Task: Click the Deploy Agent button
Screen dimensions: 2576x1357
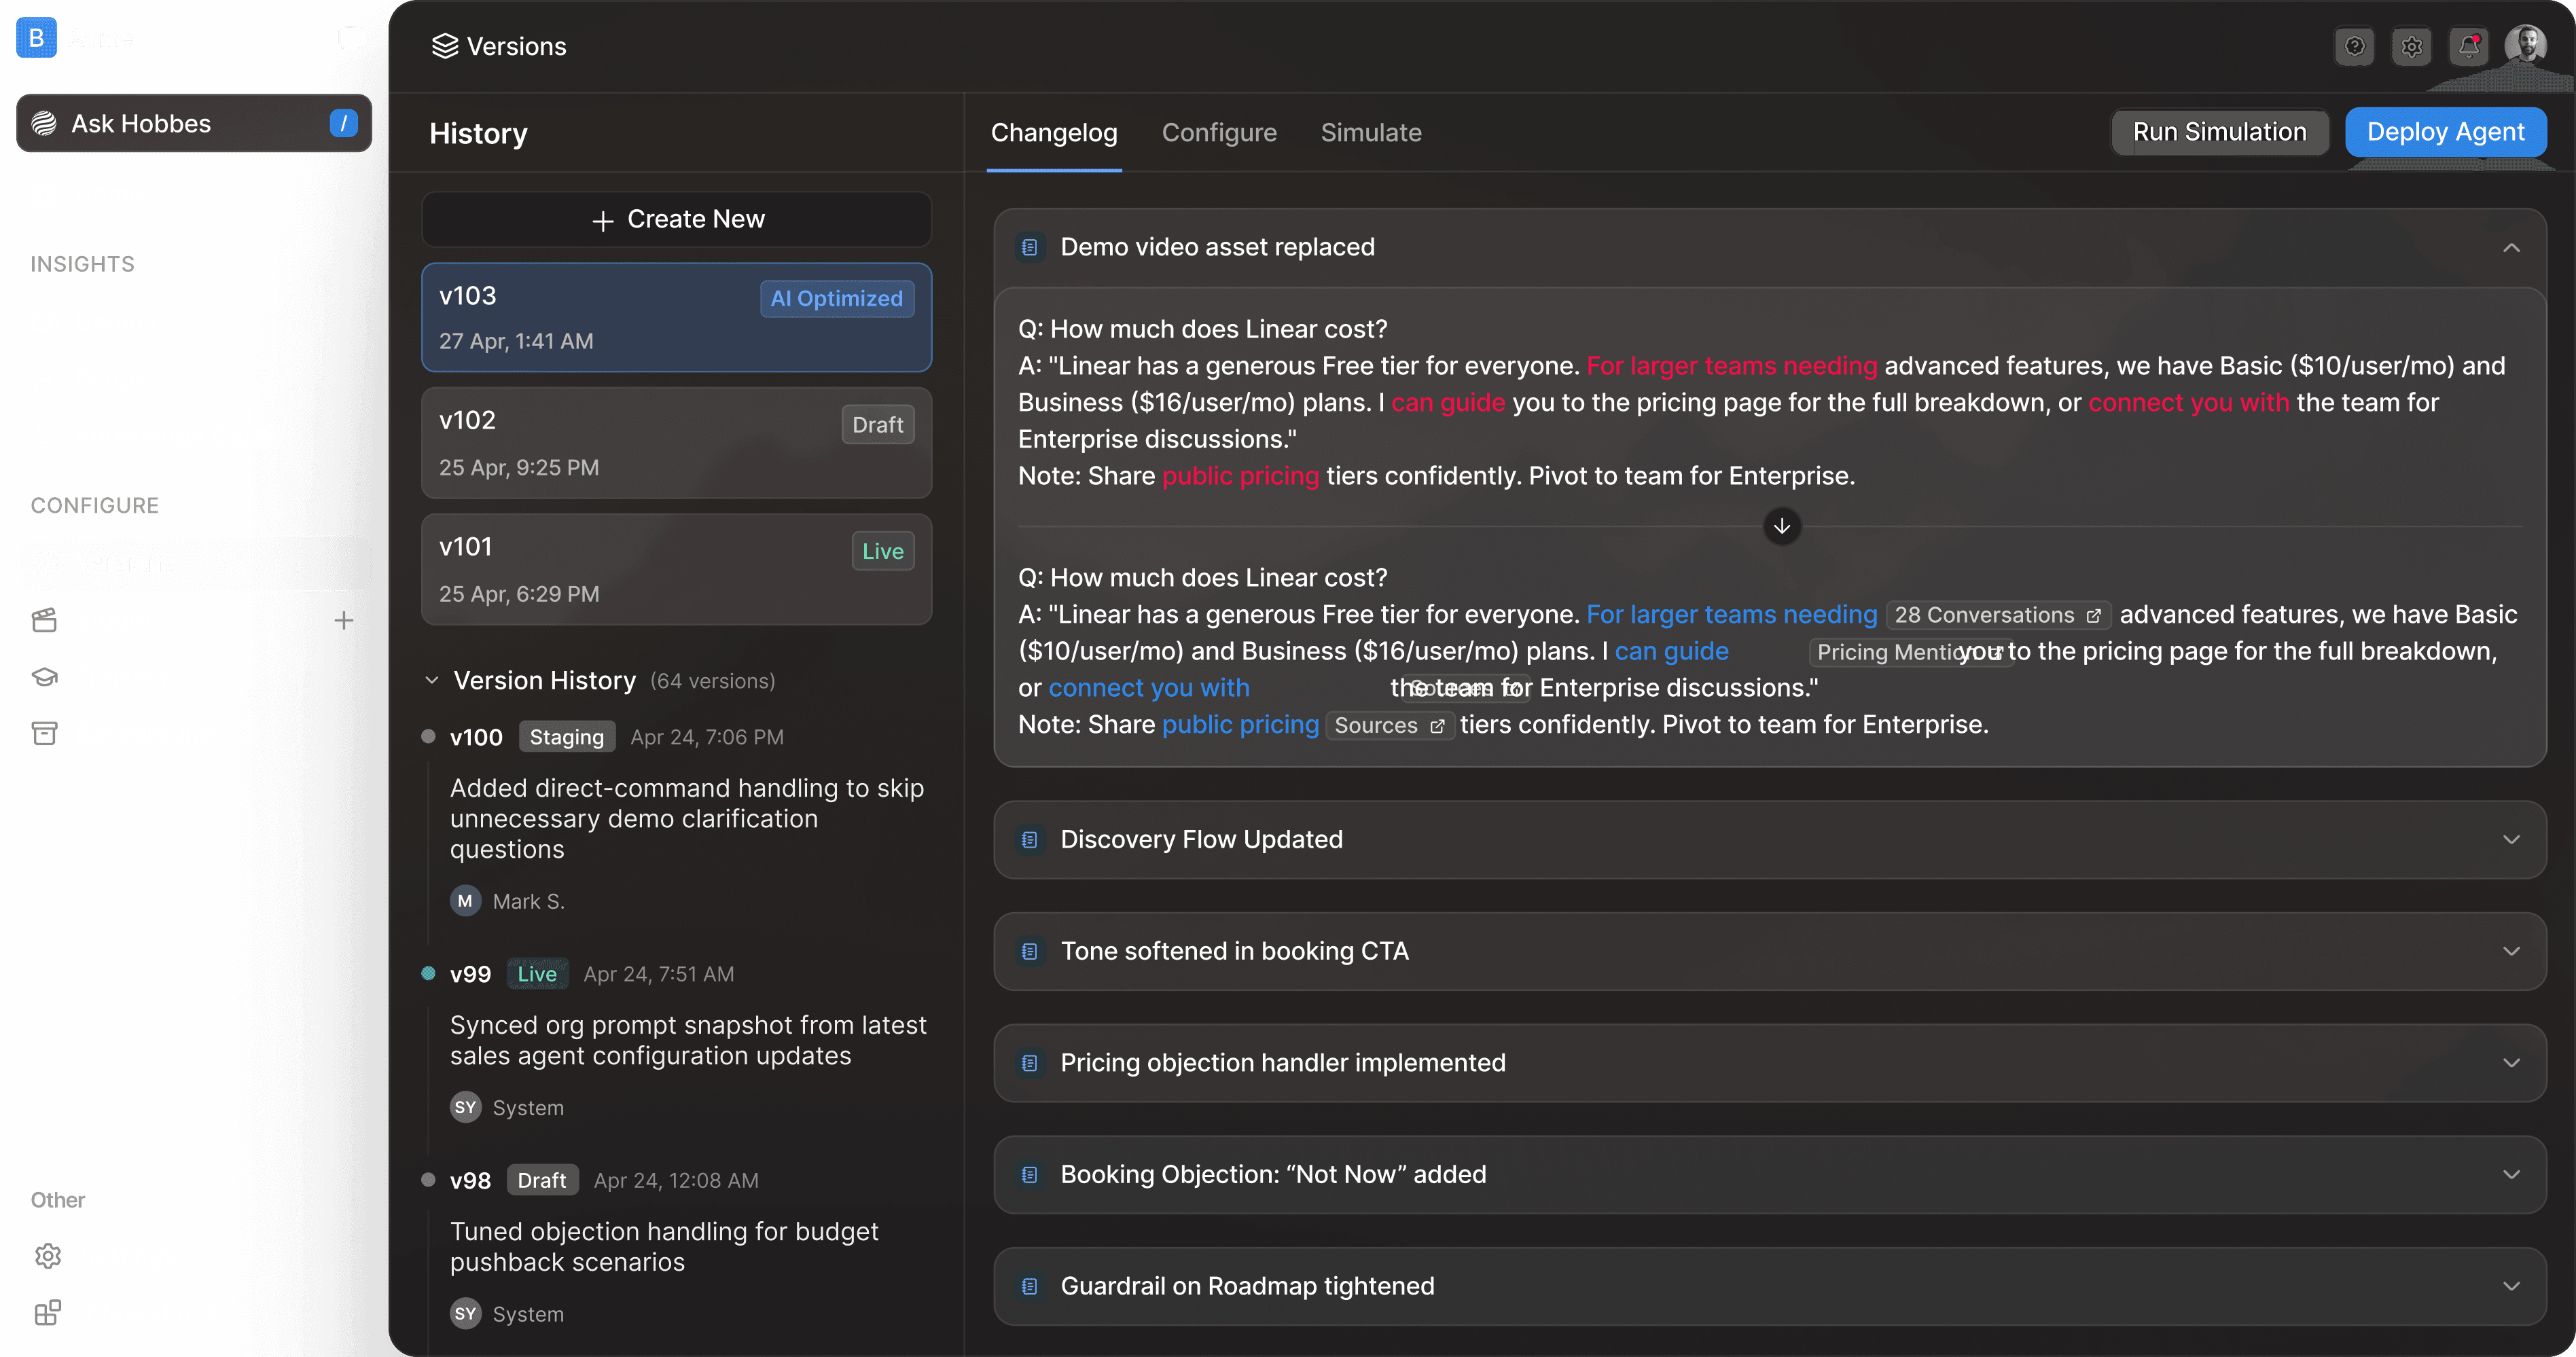Action: tap(2445, 132)
